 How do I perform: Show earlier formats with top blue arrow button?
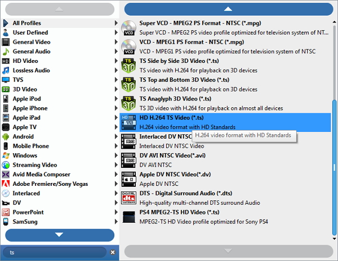pos(229,9)
